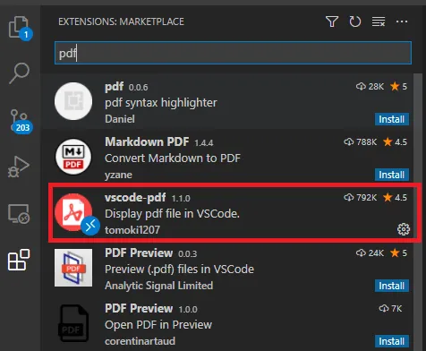Click the pdf extension grey icon
The image size is (426, 351).
73,101
